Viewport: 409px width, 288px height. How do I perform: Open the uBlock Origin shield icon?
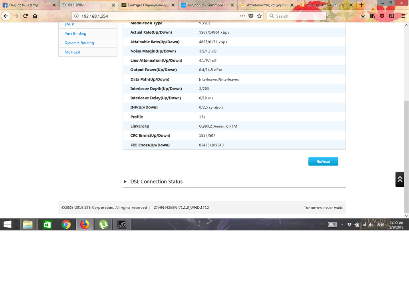(x=382, y=16)
